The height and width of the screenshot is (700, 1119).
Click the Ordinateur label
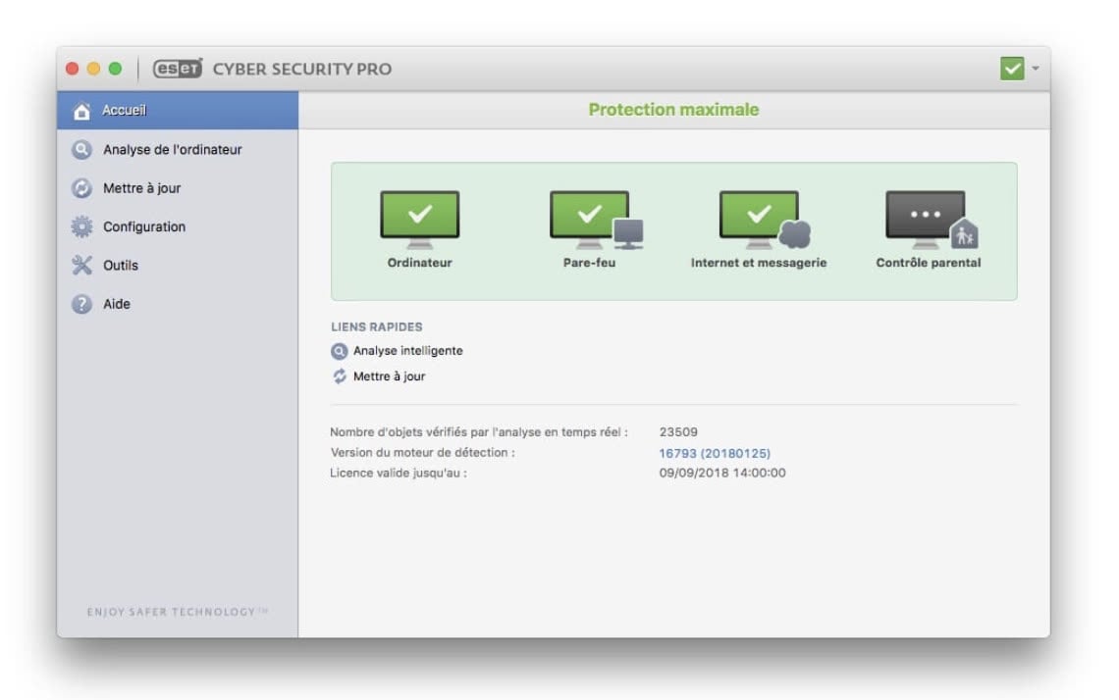[x=420, y=263]
